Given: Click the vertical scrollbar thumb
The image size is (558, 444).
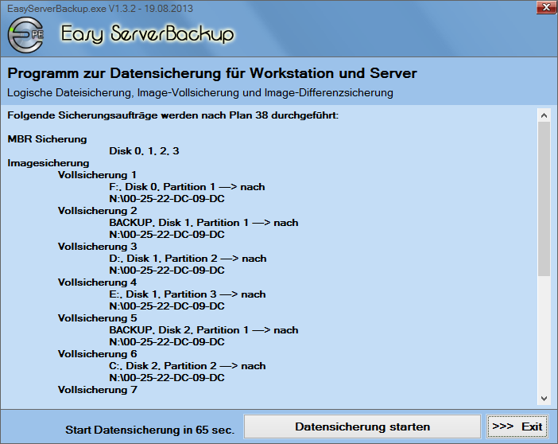Looking at the screenshot, I should pyautogui.click(x=544, y=199).
